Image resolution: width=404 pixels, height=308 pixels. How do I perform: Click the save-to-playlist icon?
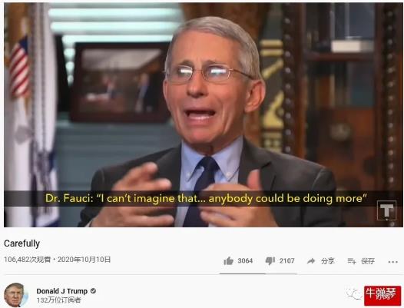click(x=352, y=261)
